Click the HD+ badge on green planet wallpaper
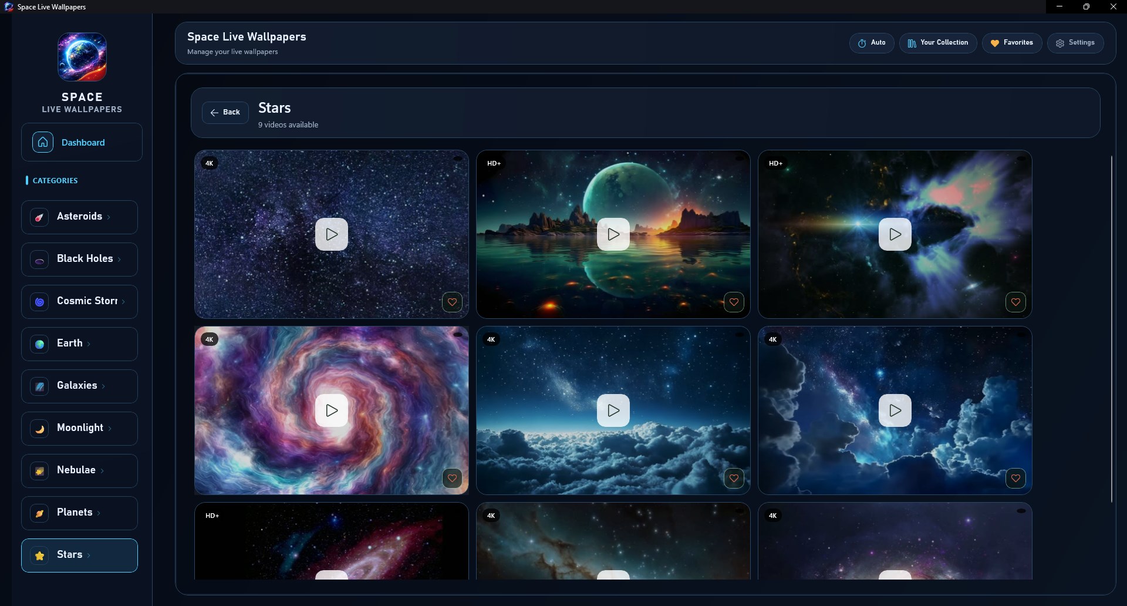The height and width of the screenshot is (606, 1127). coord(494,163)
